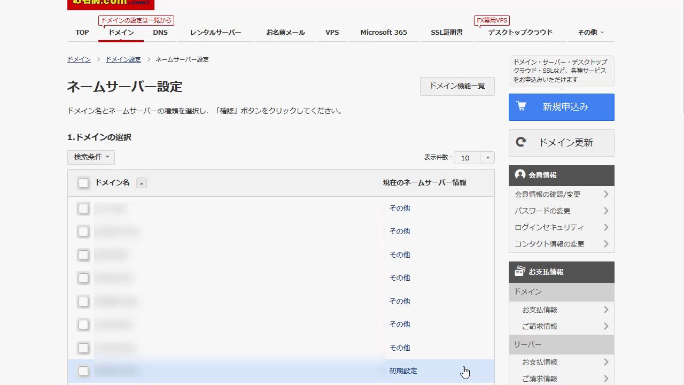Click the お支払情報 card icon
684x385 pixels.
click(x=520, y=271)
